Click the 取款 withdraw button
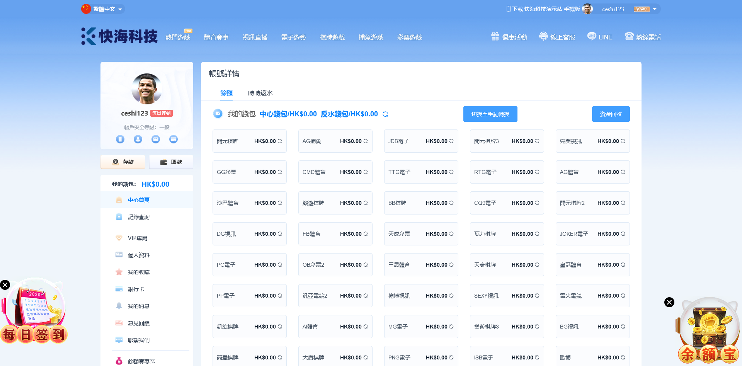This screenshot has height=366, width=742. [x=171, y=162]
